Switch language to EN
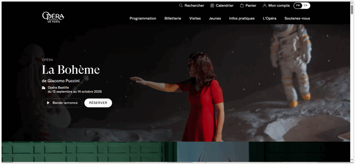 (x=306, y=6)
